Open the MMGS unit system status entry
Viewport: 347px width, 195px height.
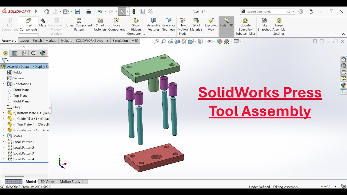326,187
